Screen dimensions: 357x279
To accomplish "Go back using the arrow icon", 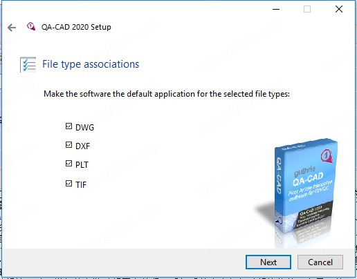I will (x=12, y=28).
